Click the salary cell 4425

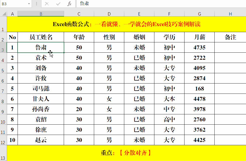coord(199,140)
